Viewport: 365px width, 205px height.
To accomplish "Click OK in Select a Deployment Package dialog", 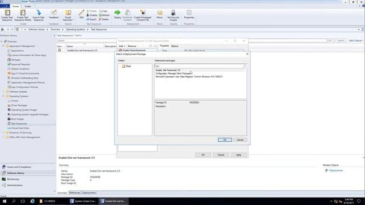I will coord(225,140).
